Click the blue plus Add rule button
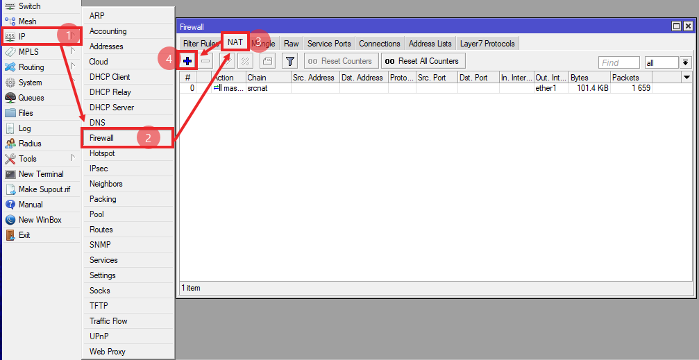 click(x=187, y=61)
